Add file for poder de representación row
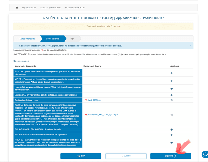Screen dimensions: 208x162 coord(171,73)
